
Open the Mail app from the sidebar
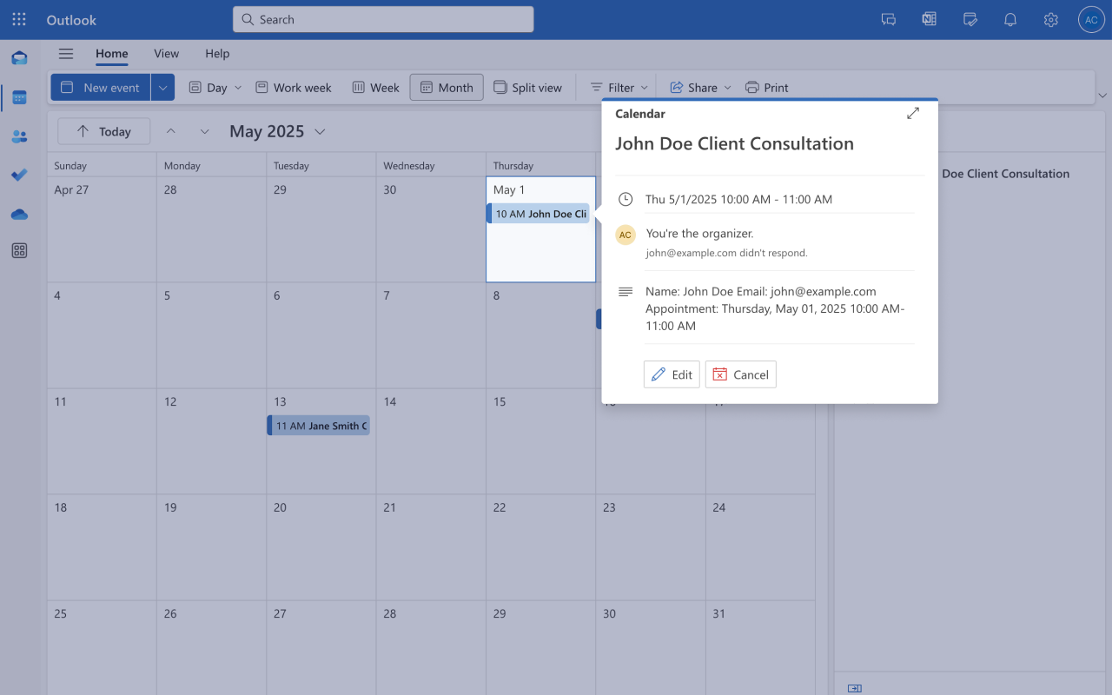[x=19, y=57]
